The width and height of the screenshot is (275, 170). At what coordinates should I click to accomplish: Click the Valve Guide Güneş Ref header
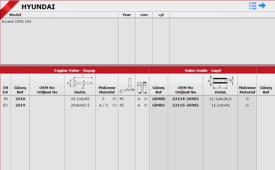(x=158, y=90)
